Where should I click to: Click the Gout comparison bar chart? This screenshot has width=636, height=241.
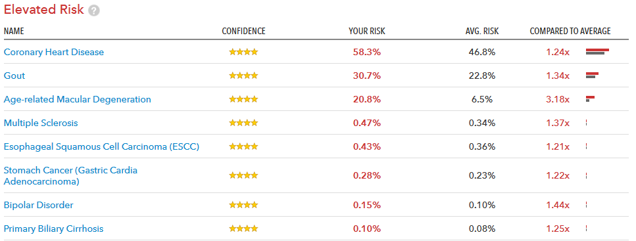click(x=592, y=76)
